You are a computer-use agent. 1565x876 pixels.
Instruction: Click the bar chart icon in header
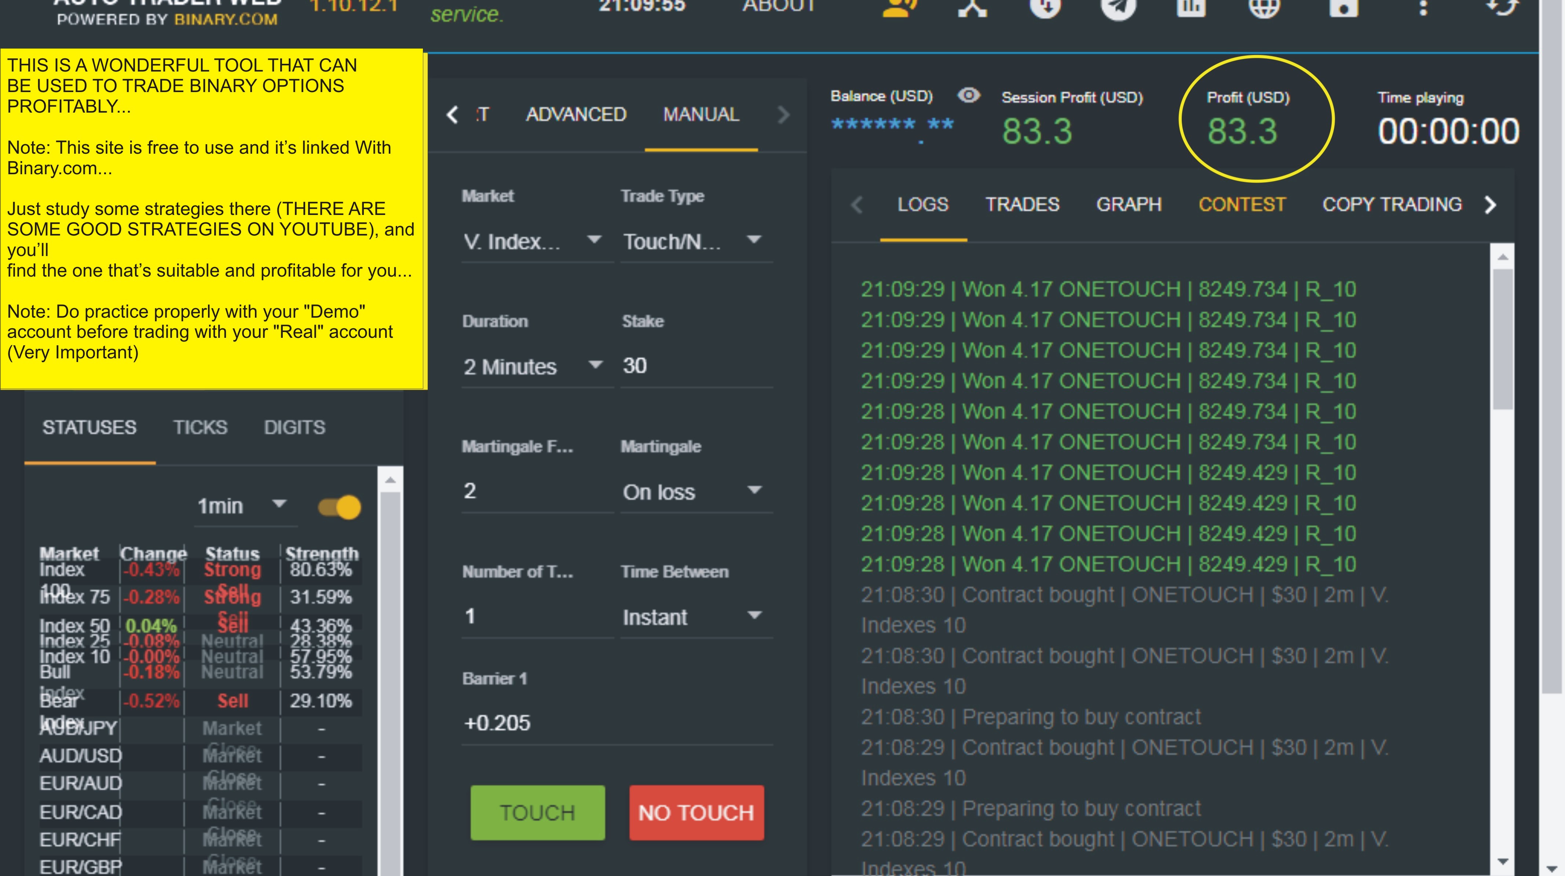[x=1191, y=7]
